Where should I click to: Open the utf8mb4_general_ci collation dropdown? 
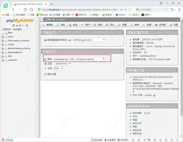coord(89,40)
